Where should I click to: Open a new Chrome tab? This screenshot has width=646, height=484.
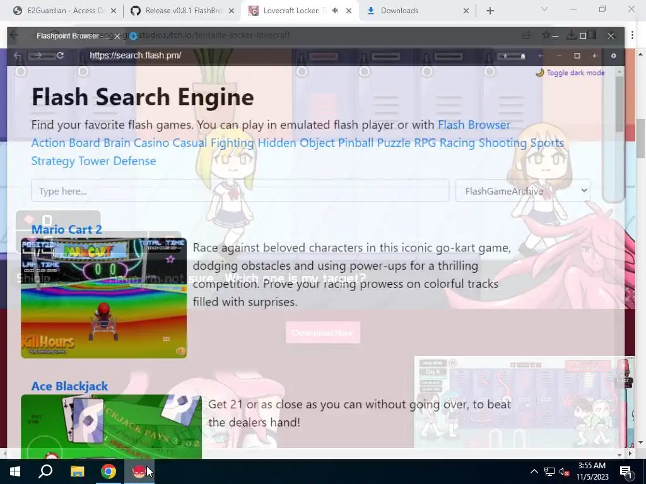(x=490, y=11)
